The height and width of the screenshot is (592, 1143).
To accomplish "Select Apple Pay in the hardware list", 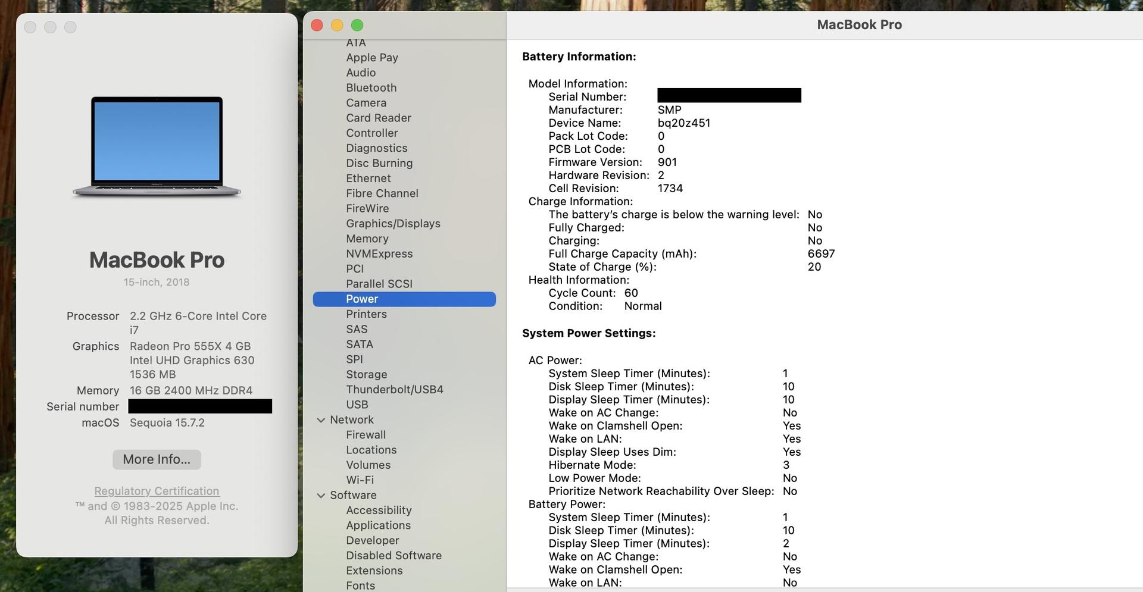I will coord(372,58).
